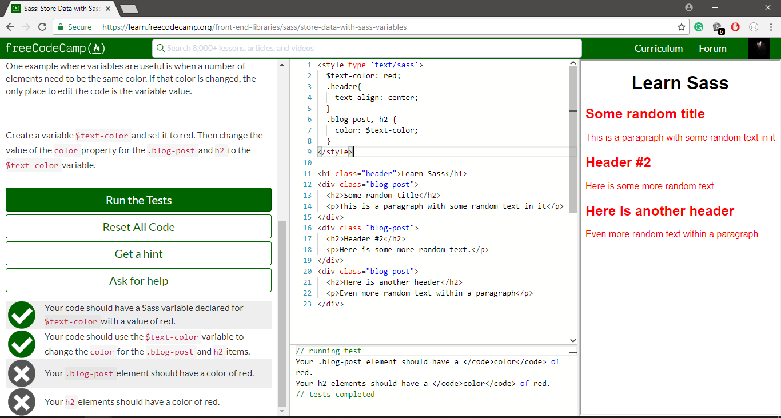Click Get a hint
This screenshot has width=781, height=418.
138,253
